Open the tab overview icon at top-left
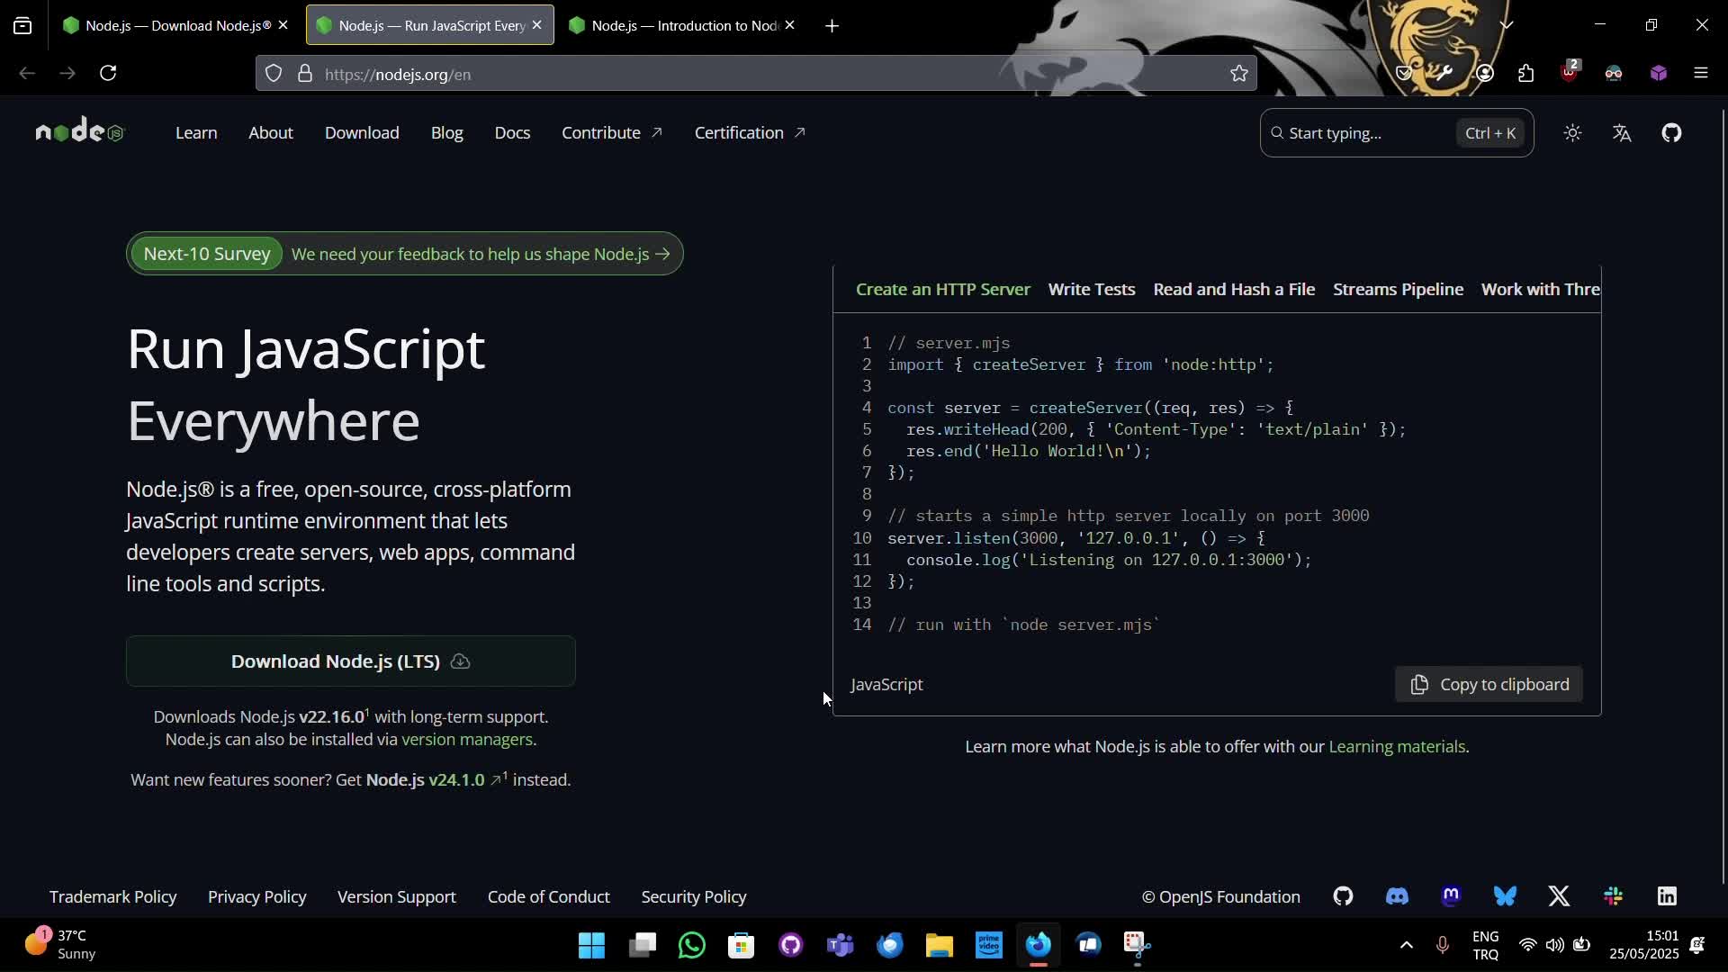 click(x=22, y=25)
